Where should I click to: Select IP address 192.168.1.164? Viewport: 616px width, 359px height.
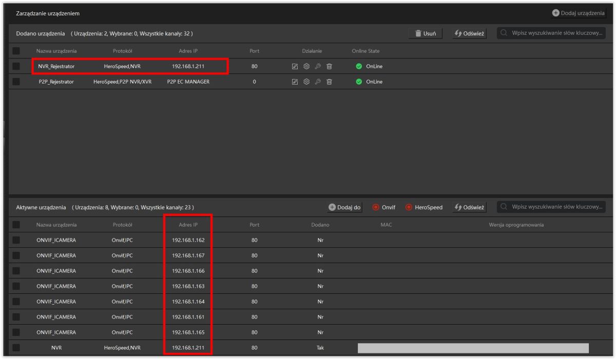coord(188,302)
